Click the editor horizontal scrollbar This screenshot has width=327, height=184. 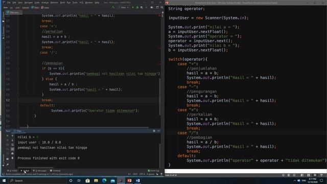coord(83,127)
